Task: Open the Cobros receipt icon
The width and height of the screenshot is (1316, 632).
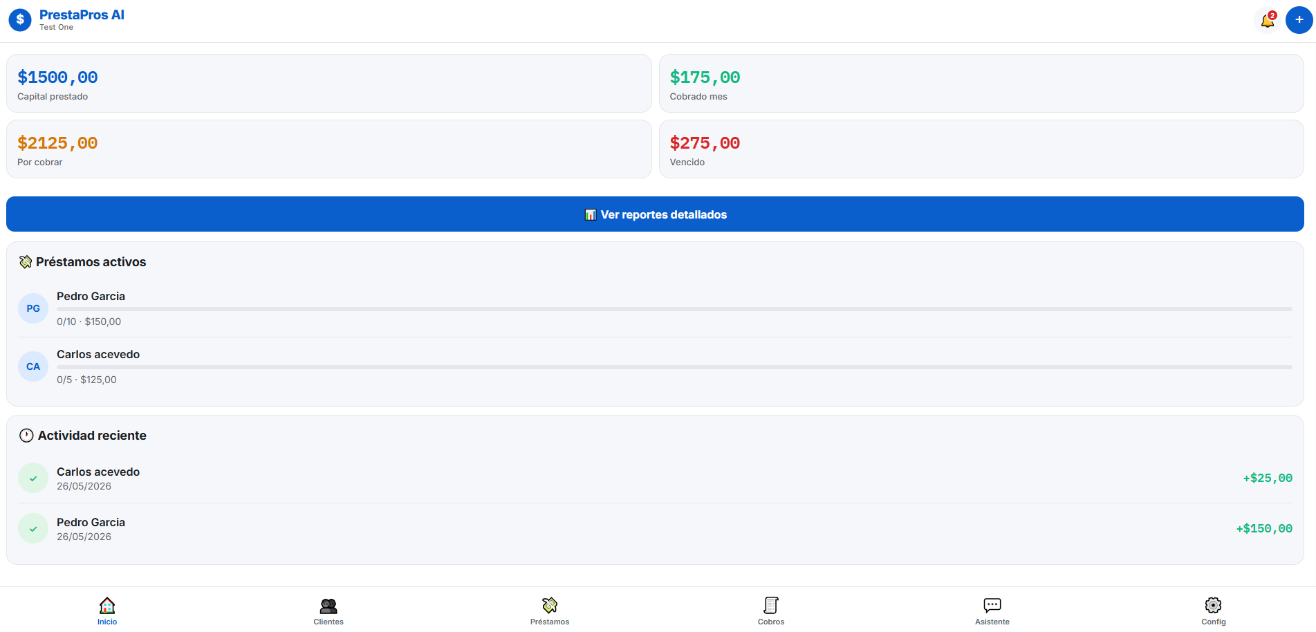Action: point(771,606)
